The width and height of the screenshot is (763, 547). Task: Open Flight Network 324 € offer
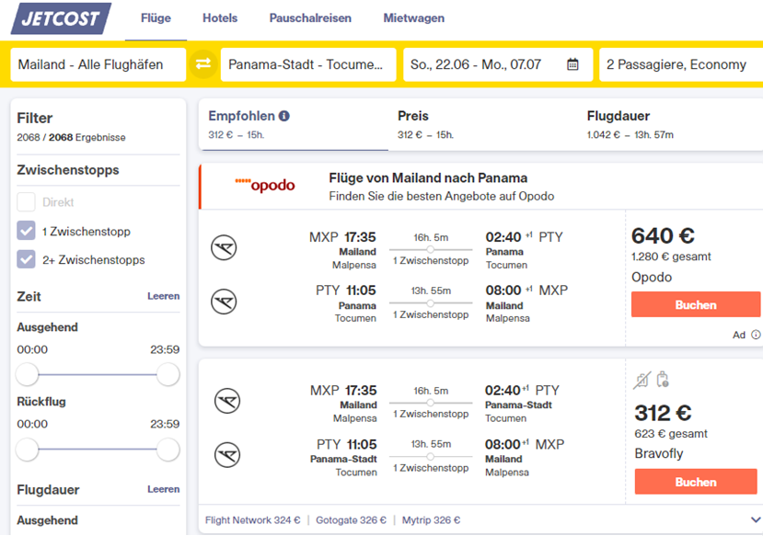pos(252,520)
